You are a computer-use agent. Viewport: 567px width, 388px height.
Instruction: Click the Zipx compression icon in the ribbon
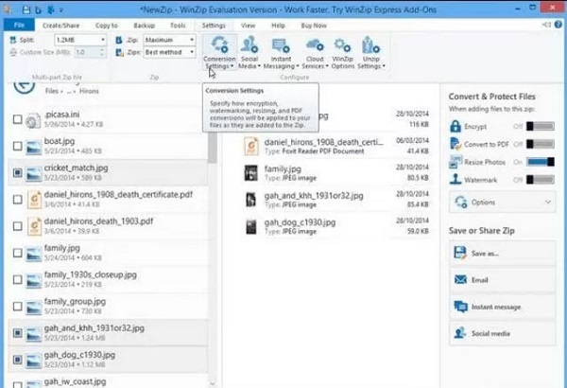point(119,53)
